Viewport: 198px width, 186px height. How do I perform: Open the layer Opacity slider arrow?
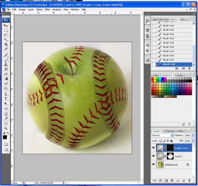193,135
